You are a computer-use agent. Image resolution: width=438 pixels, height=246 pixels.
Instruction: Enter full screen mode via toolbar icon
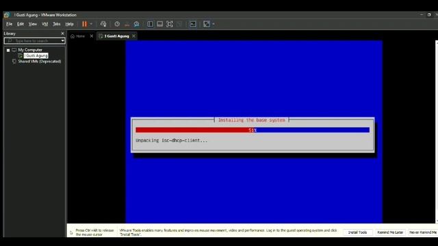pyautogui.click(x=170, y=24)
